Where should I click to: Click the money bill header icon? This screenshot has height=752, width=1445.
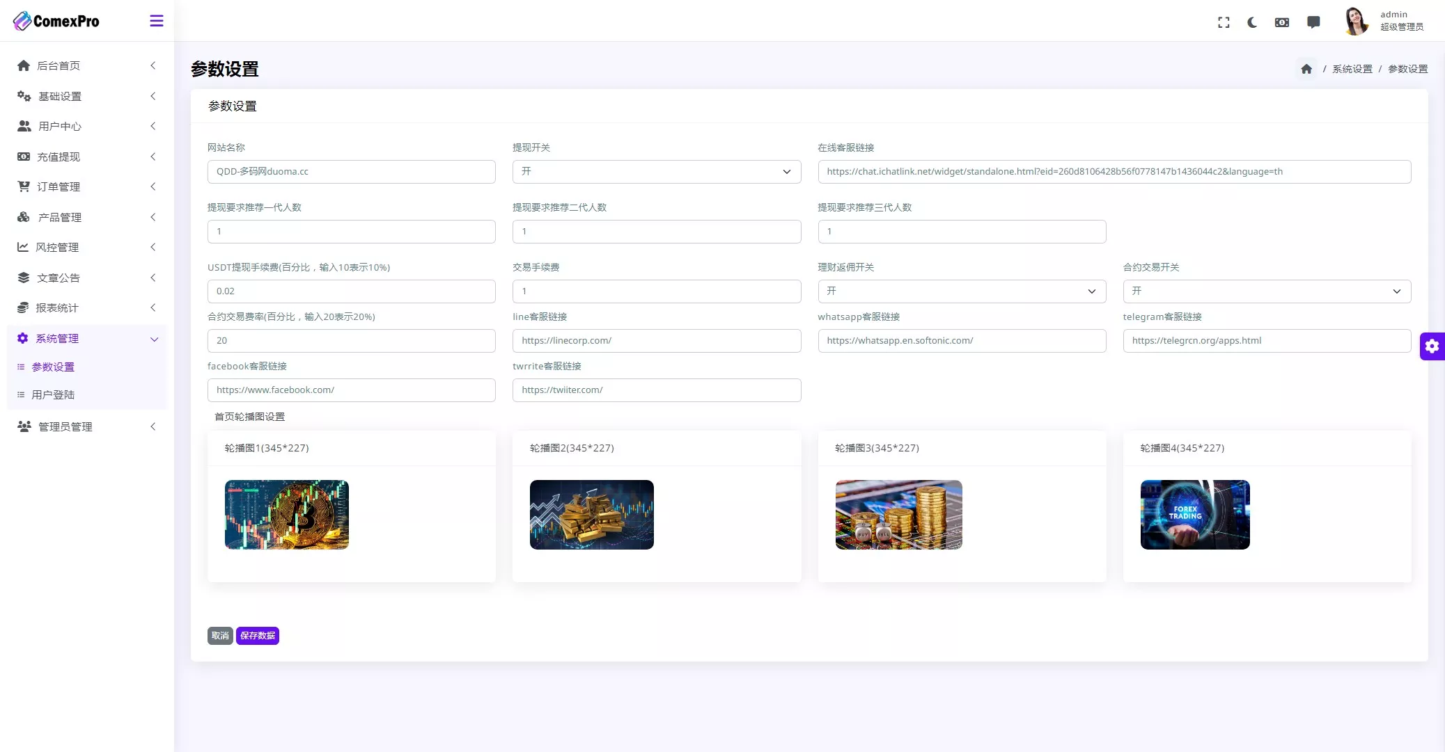[x=1282, y=22]
